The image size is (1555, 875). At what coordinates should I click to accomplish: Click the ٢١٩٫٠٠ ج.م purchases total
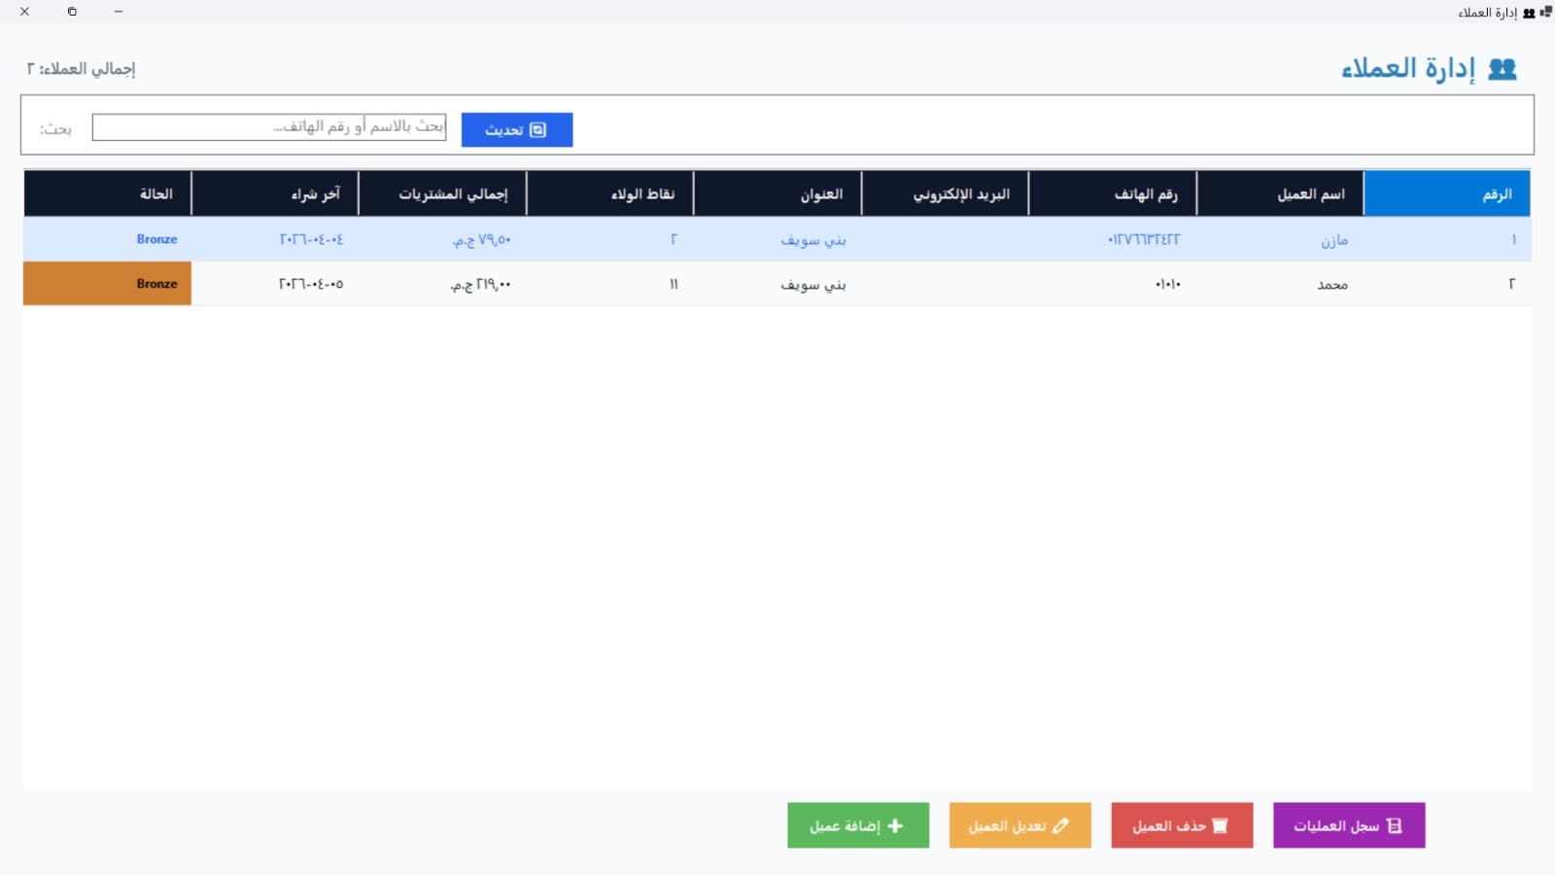[481, 285]
